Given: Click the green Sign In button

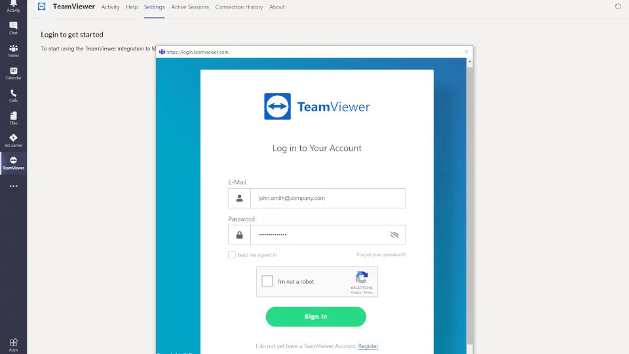Looking at the screenshot, I should tap(316, 317).
